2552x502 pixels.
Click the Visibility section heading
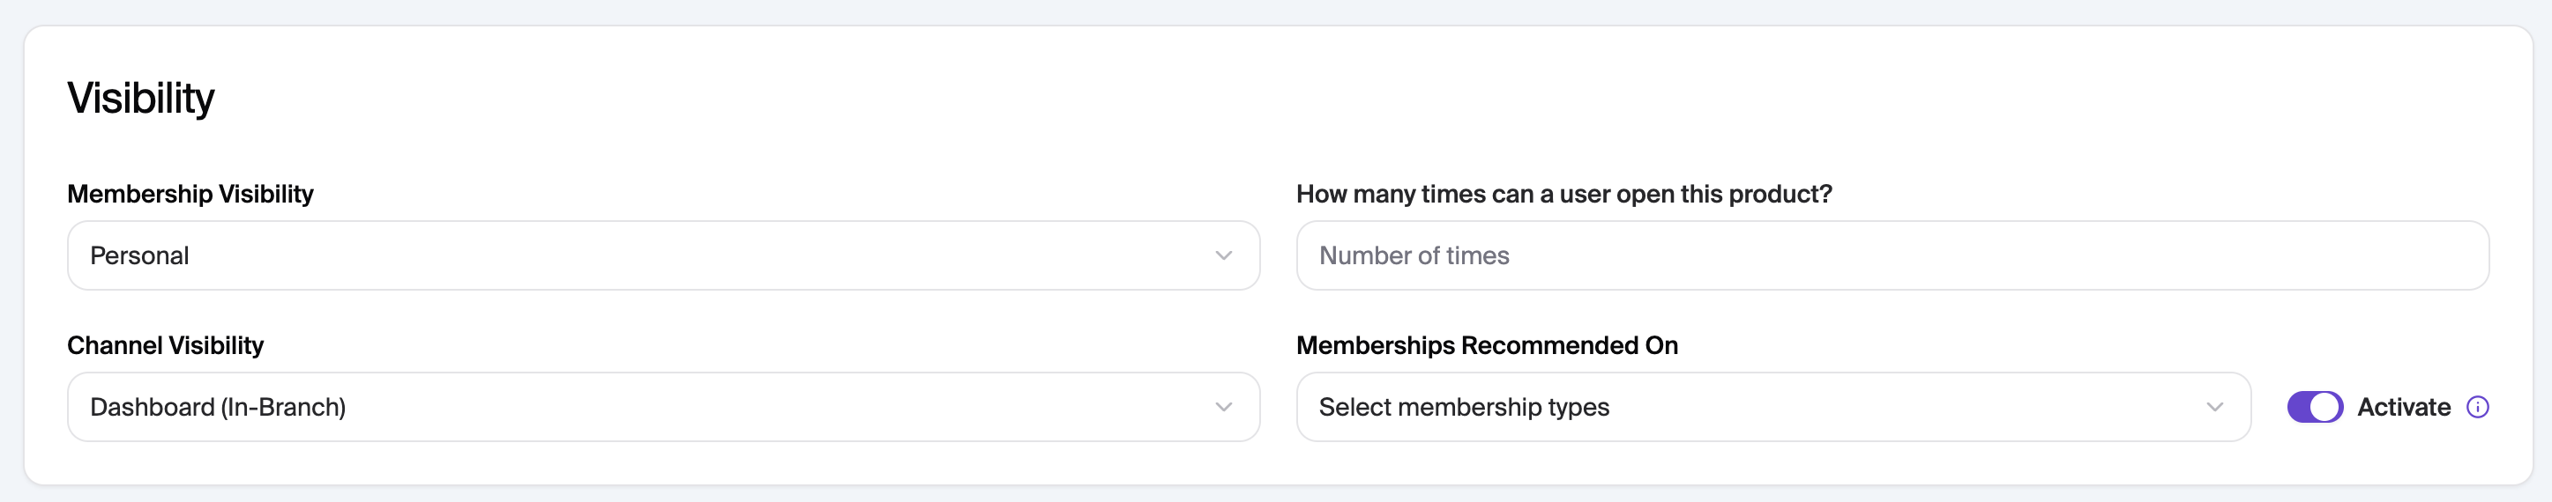coord(141,98)
